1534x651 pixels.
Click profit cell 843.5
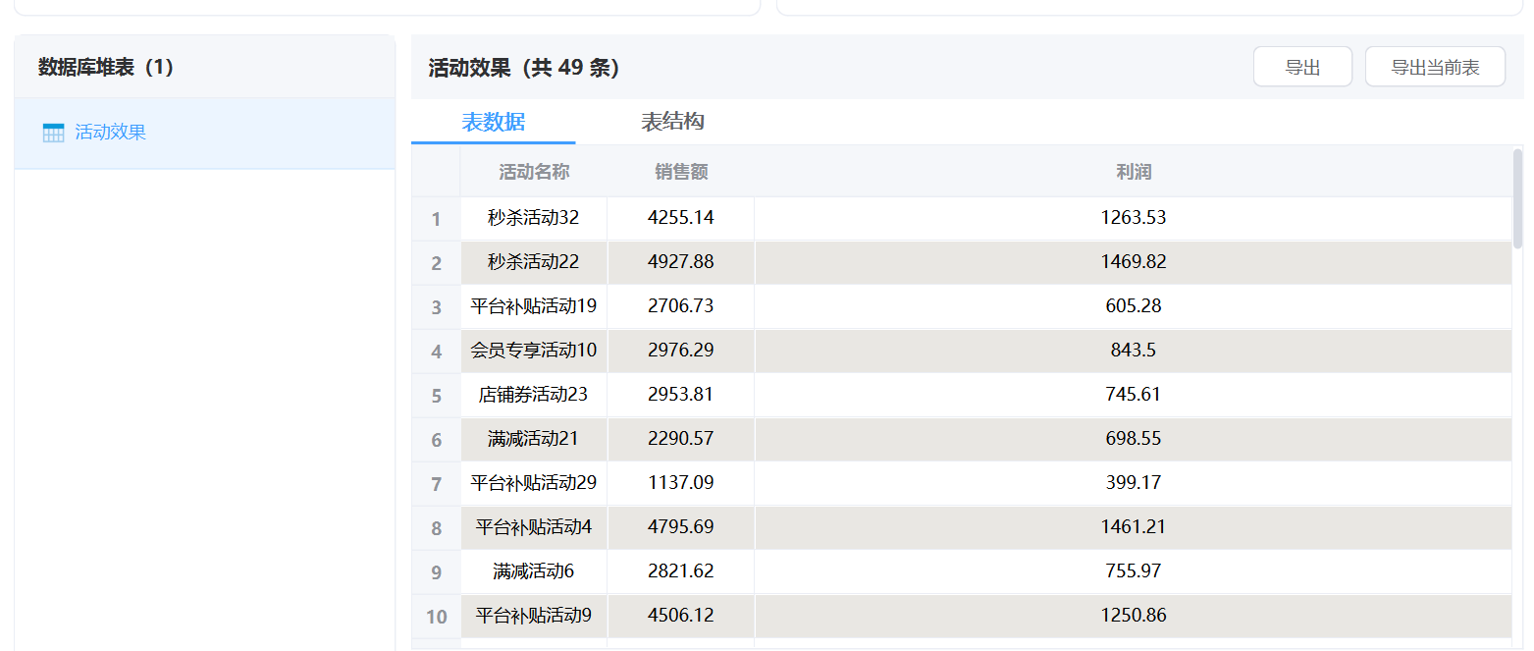pos(1133,351)
